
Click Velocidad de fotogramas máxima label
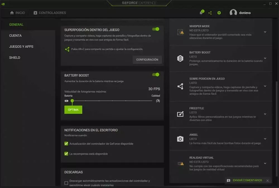pyautogui.click(x=85, y=92)
